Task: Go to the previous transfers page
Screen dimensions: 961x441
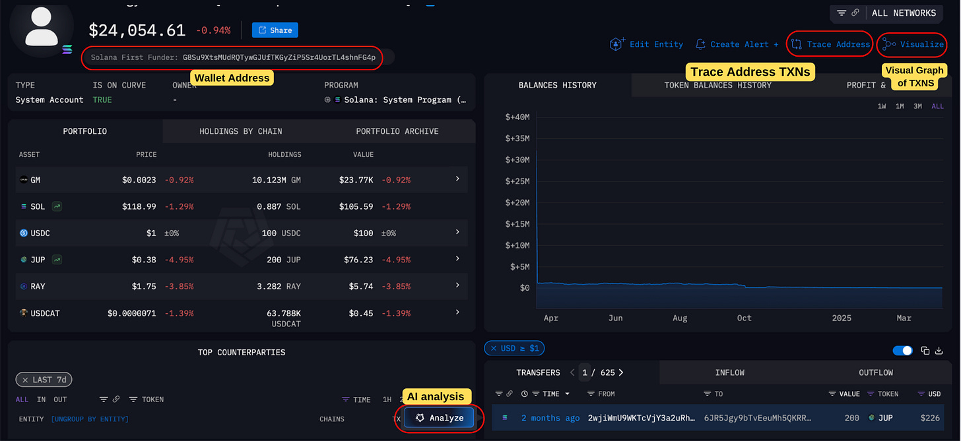Action: (x=572, y=372)
